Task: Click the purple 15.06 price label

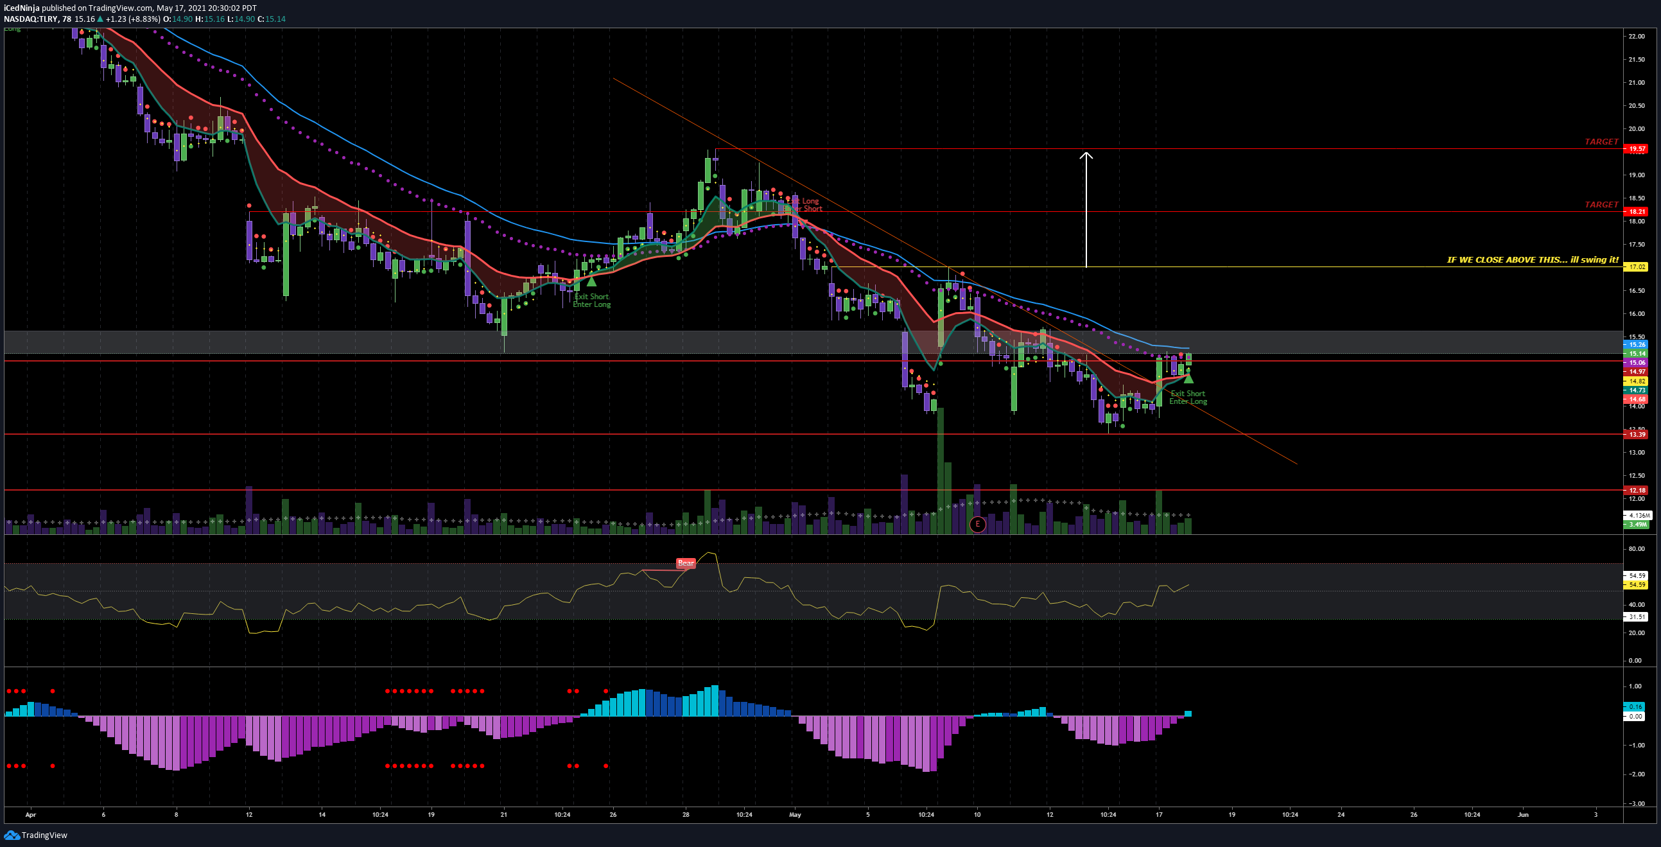Action: pyautogui.click(x=1637, y=363)
